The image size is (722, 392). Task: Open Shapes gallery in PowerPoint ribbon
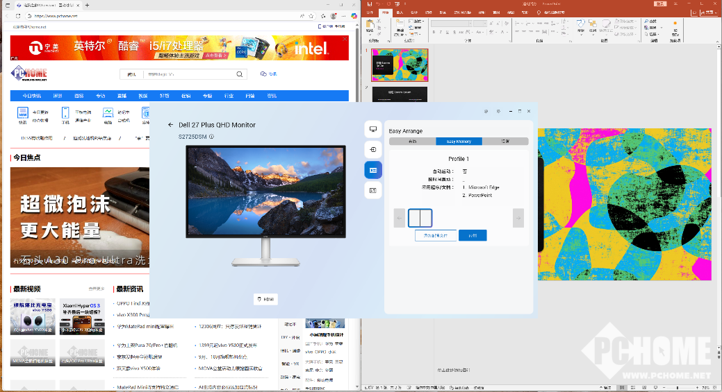(581, 26)
